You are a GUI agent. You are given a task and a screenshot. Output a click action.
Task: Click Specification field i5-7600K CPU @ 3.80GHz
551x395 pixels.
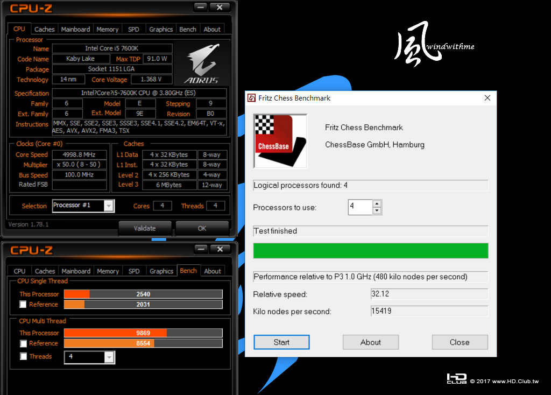pos(139,93)
